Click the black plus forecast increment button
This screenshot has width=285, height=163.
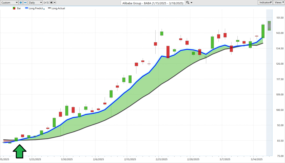pos(51,3)
